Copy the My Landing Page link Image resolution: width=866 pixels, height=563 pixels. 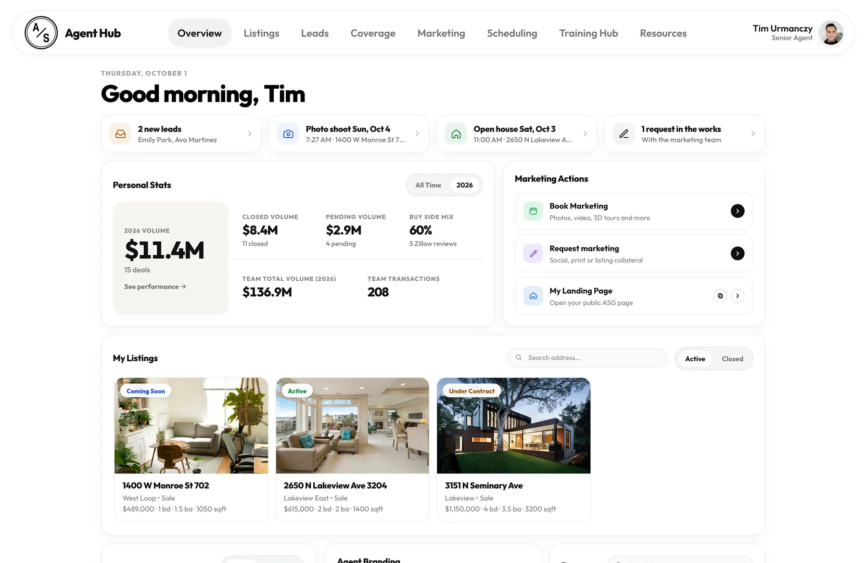tap(720, 296)
